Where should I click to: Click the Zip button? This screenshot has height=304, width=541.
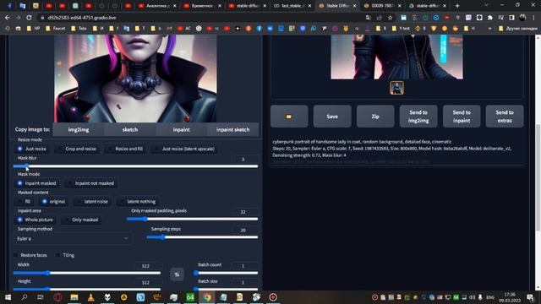[x=375, y=117]
